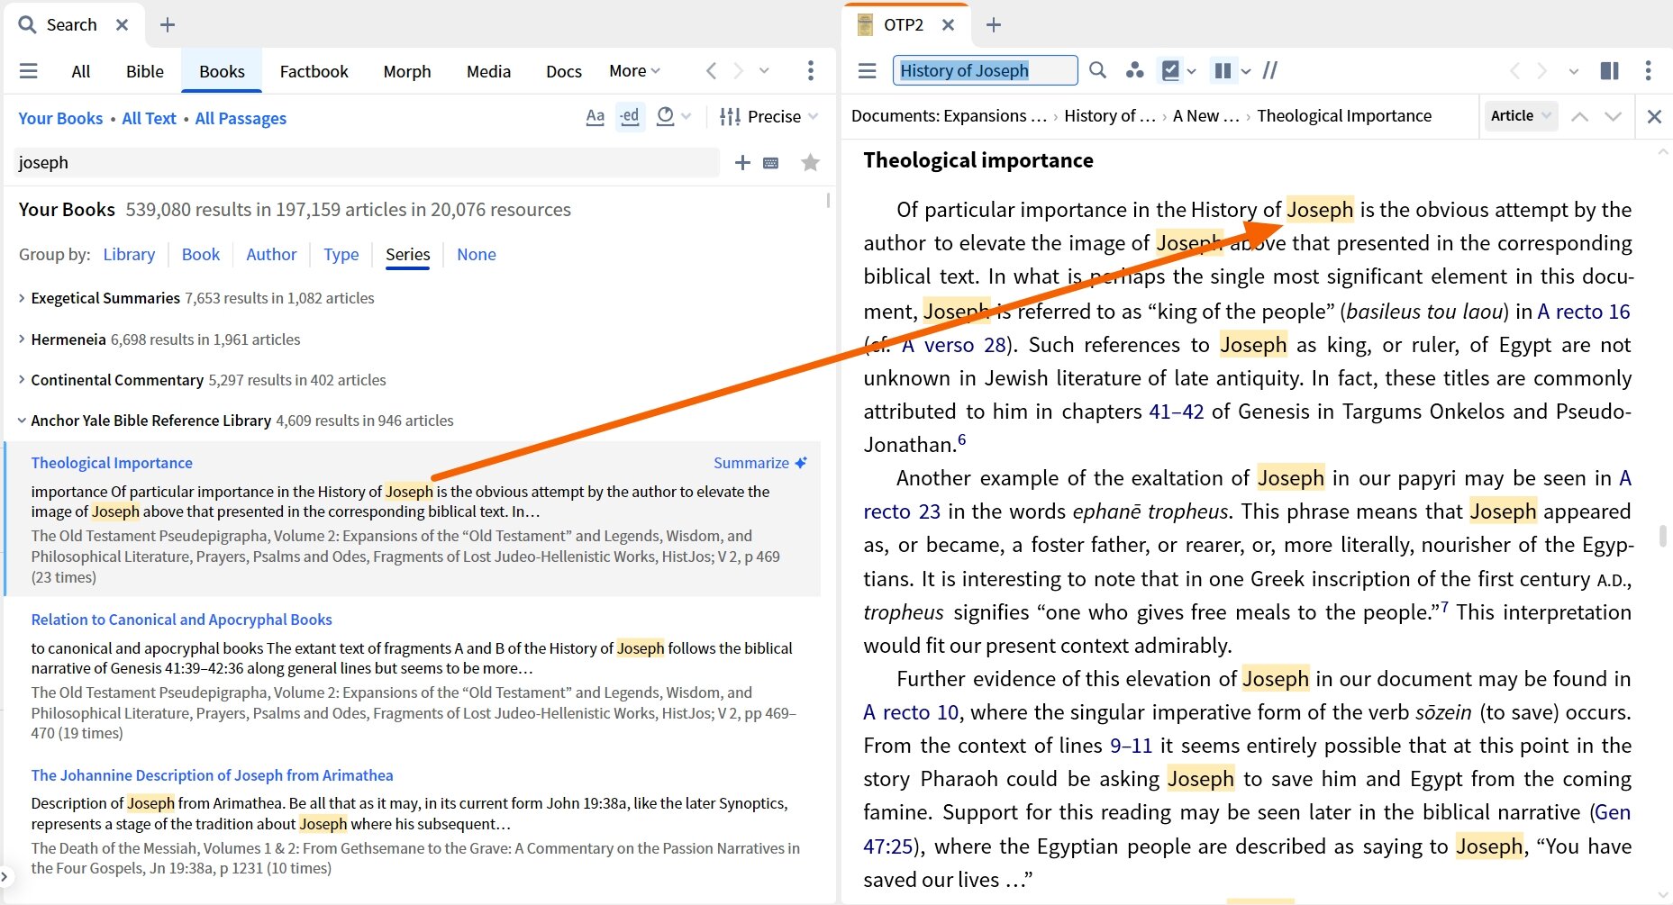Click Summarize on Theological Importance result
The height and width of the screenshot is (905, 1673).
click(760, 463)
